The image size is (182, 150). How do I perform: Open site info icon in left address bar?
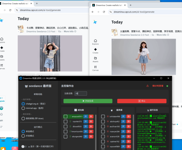(x=17, y=10)
